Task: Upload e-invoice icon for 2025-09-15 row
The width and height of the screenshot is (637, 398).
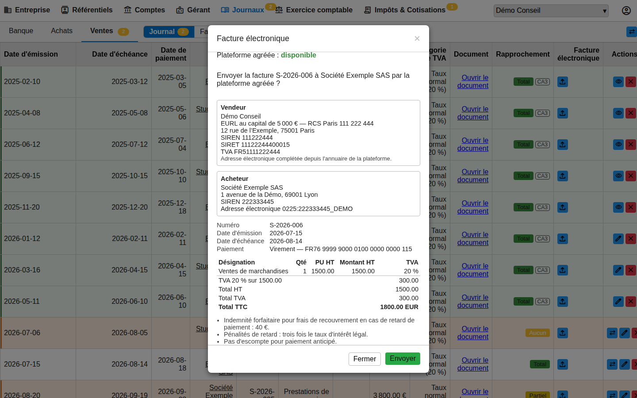Action: (562, 176)
